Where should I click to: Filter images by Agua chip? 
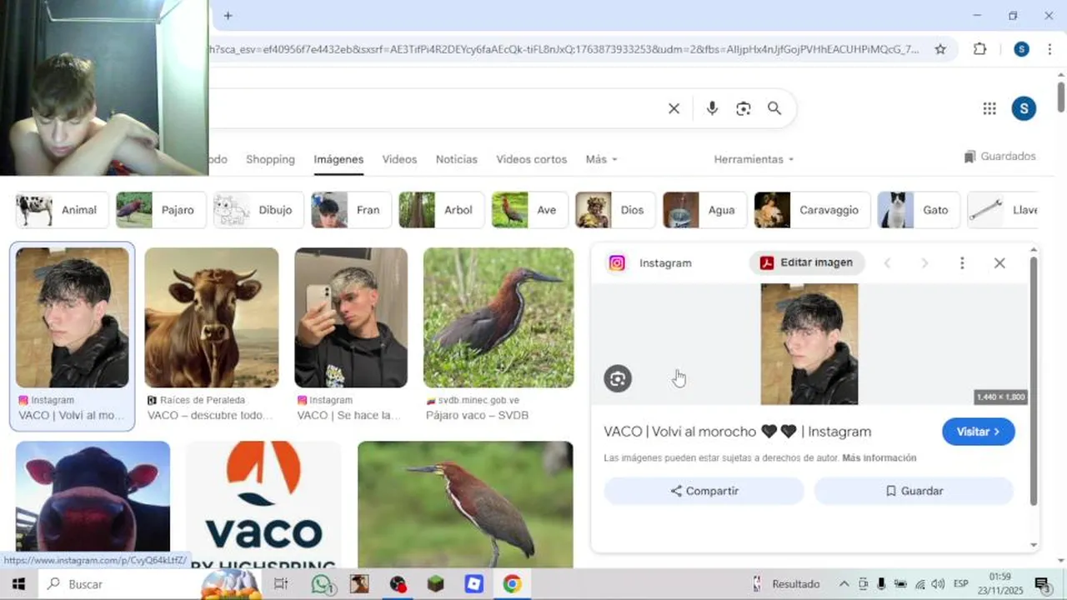(705, 210)
